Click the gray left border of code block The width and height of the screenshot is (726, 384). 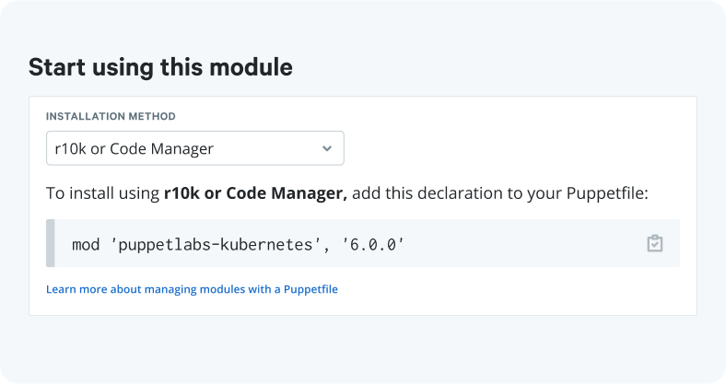51,244
